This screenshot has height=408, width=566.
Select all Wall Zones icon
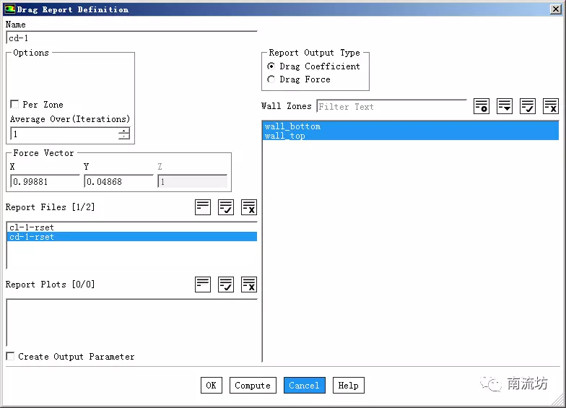point(527,106)
